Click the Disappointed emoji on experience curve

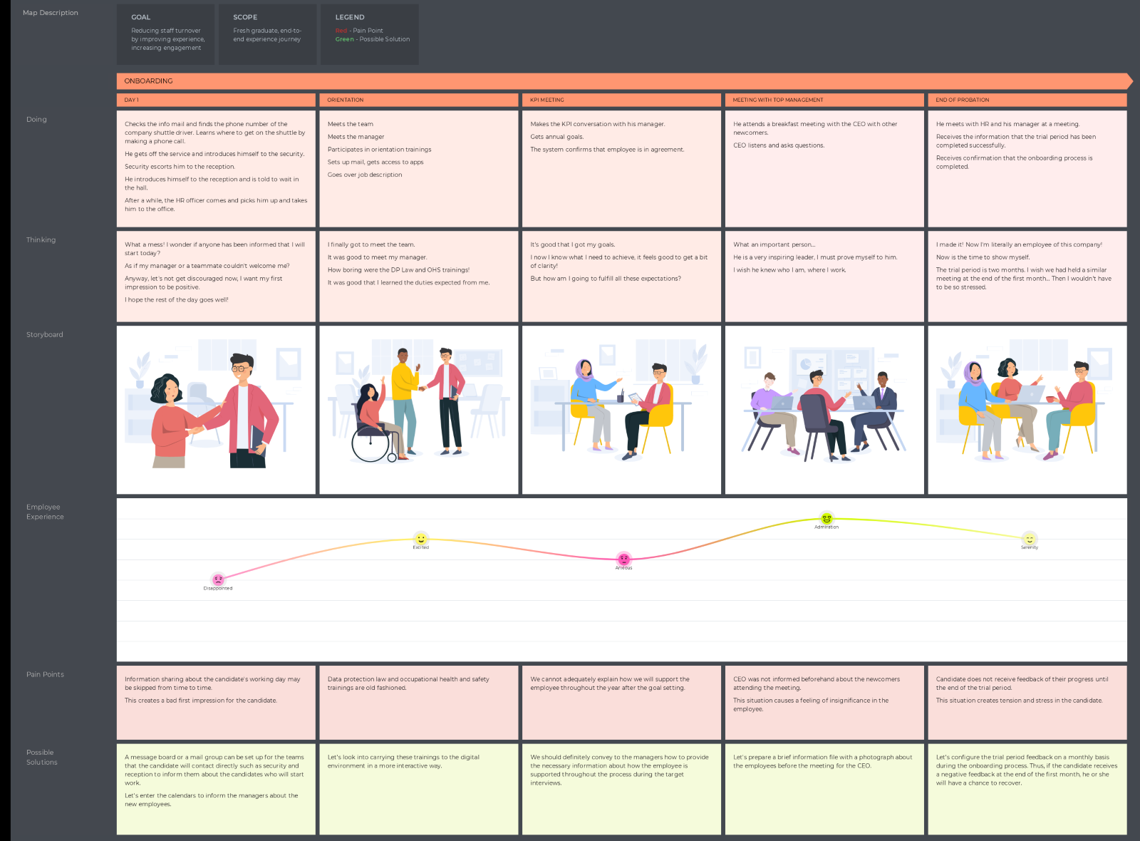pos(218,579)
